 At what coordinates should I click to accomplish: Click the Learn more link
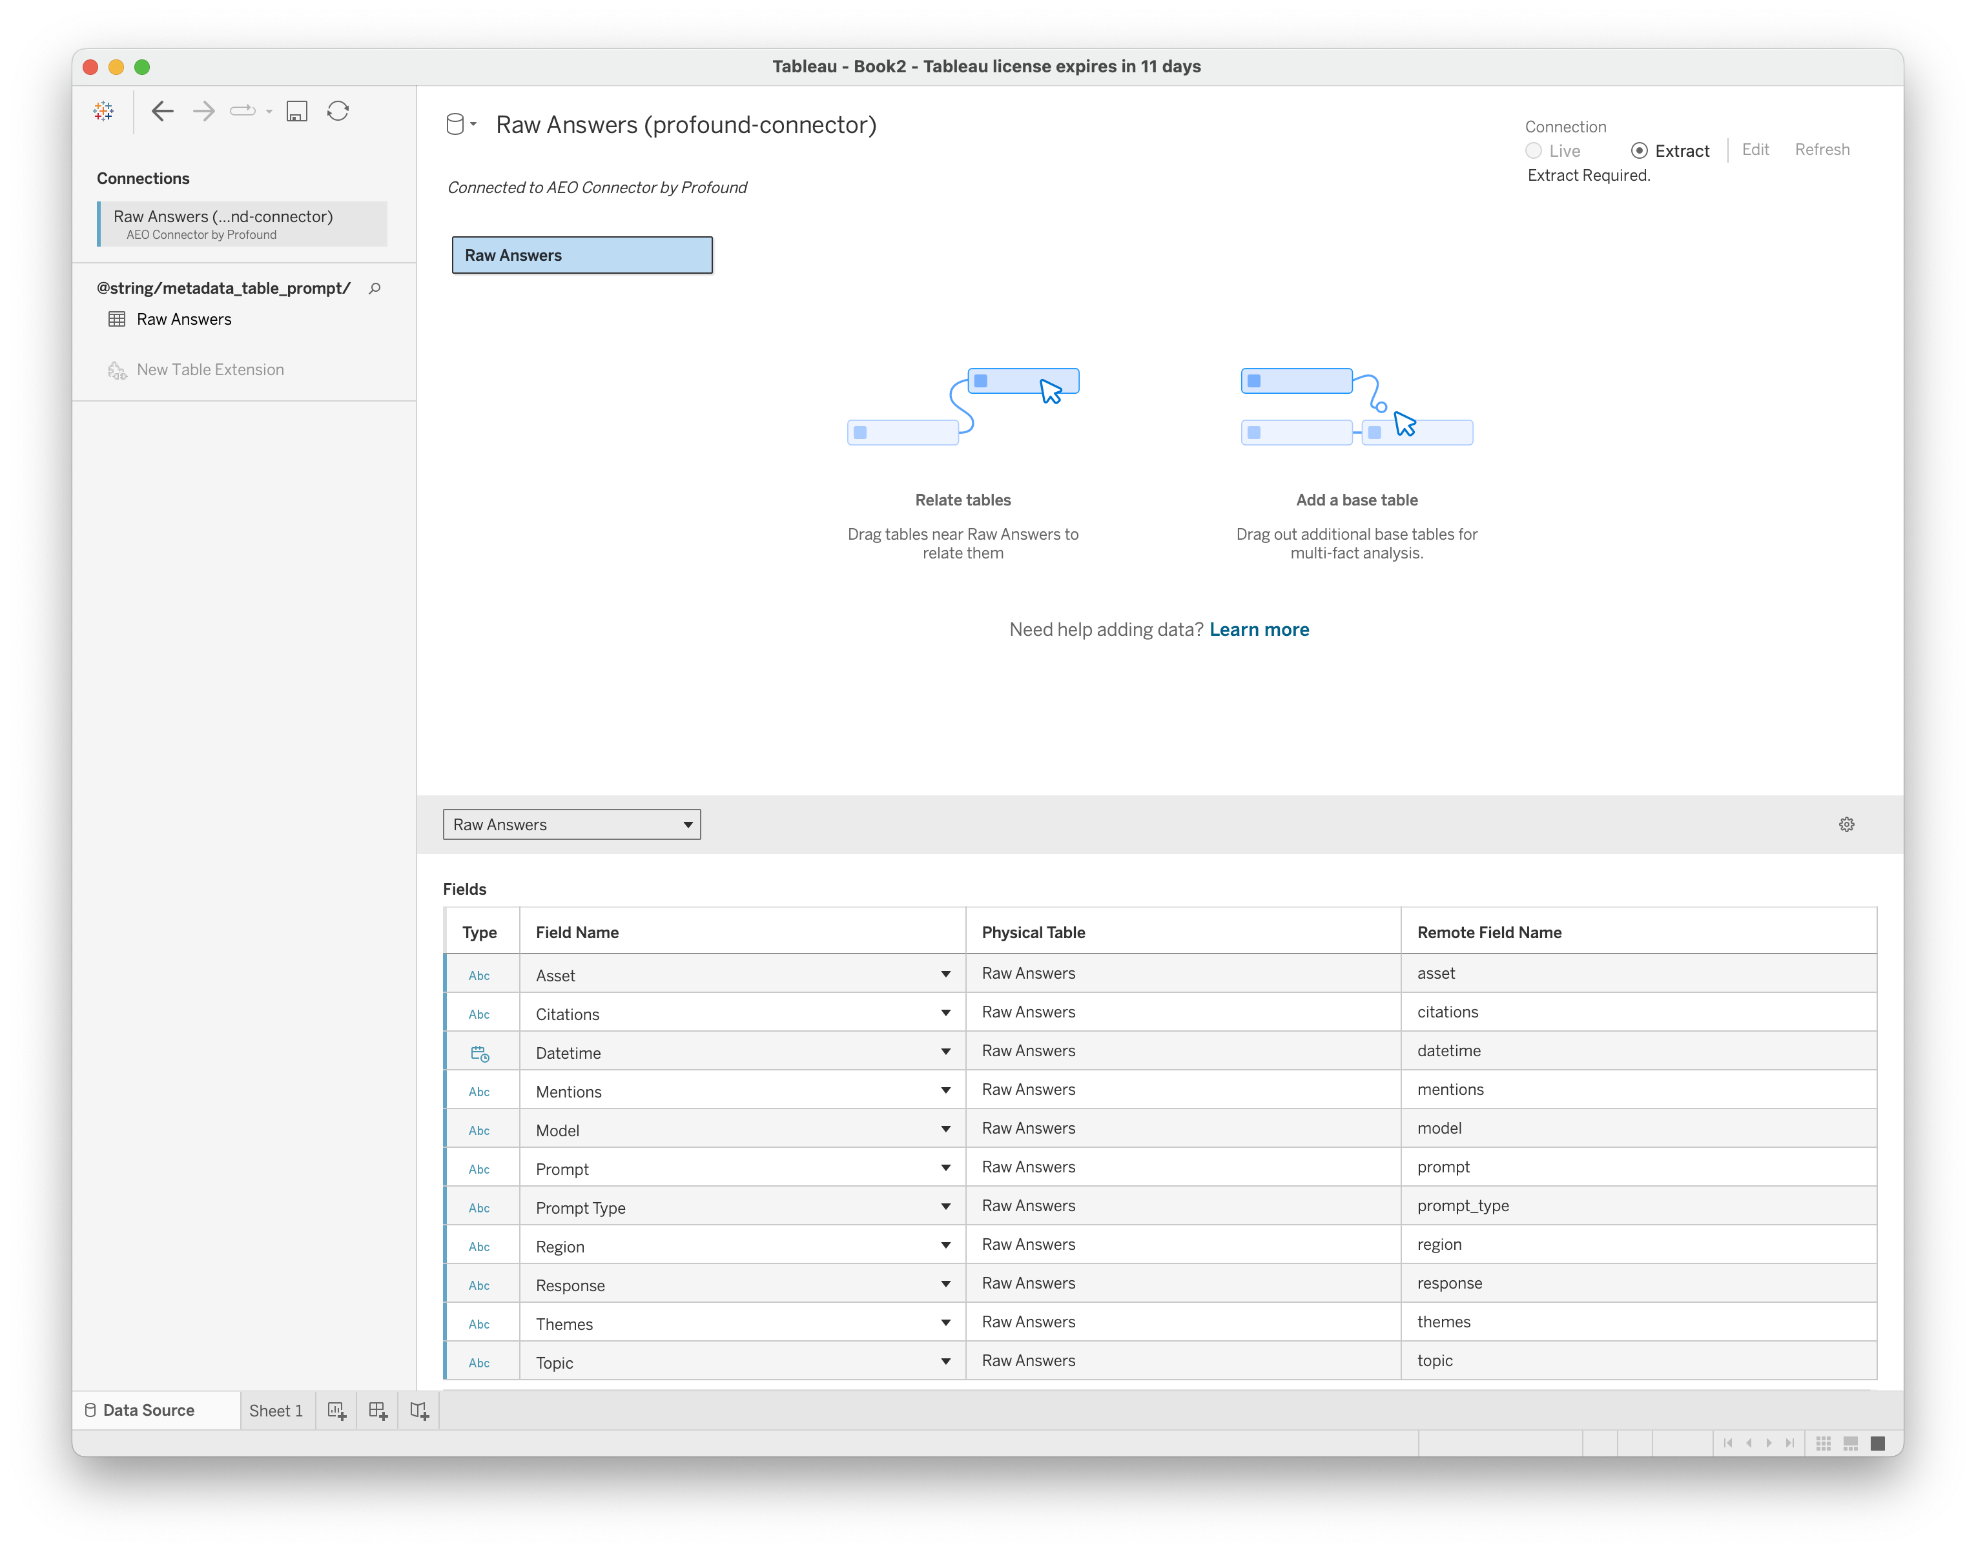1259,629
